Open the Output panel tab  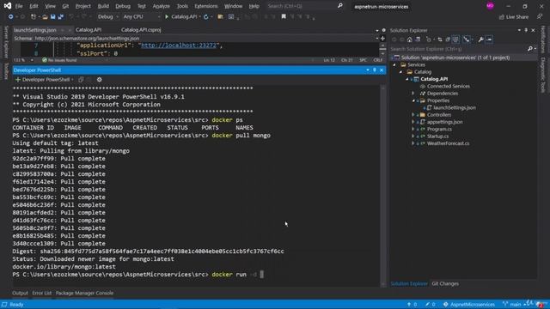[x=20, y=294]
